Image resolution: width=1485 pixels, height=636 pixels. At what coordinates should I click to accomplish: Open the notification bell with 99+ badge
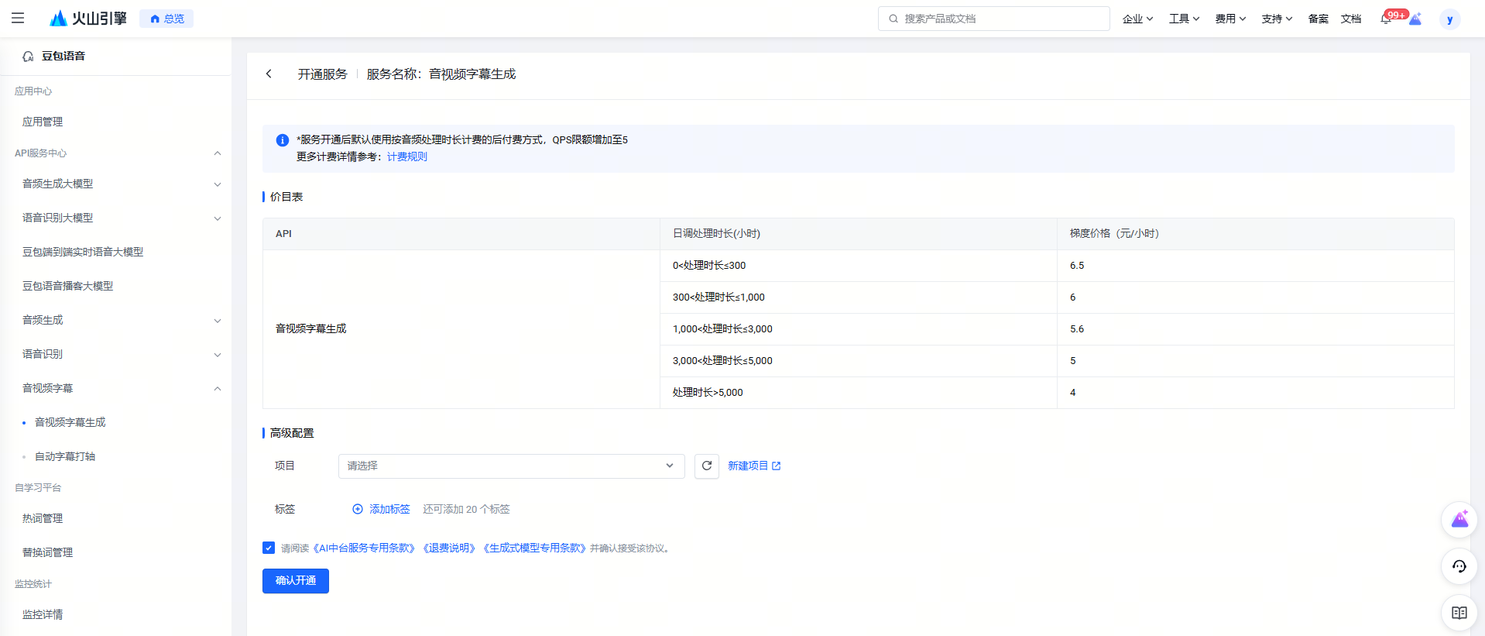point(1386,19)
